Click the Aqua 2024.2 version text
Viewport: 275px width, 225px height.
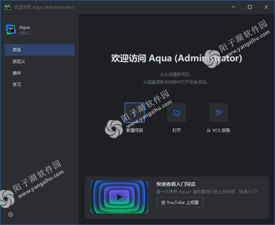tap(25, 33)
